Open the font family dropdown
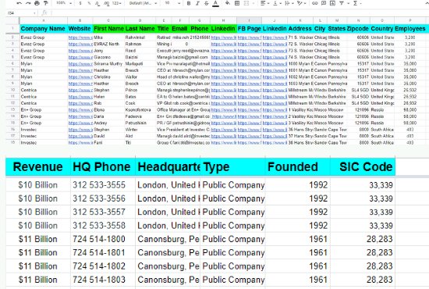429x289 pixels. coord(143,3)
